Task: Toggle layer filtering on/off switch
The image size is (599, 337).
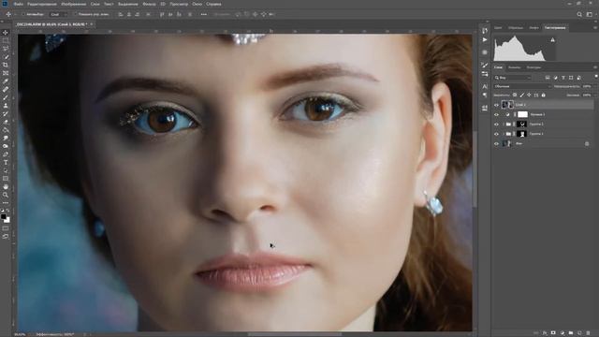Action: click(x=596, y=77)
